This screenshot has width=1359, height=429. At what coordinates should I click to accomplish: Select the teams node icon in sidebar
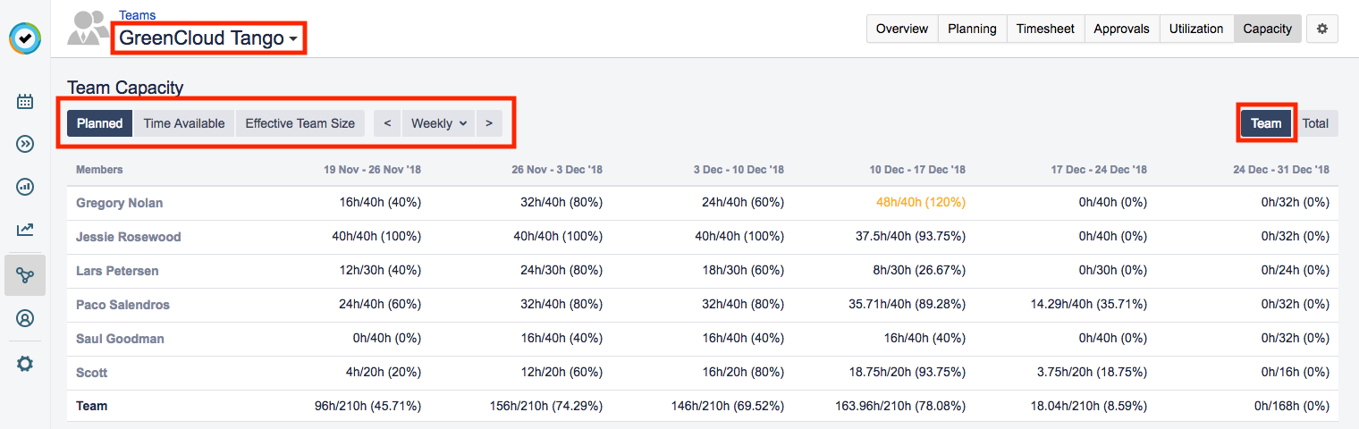point(25,274)
